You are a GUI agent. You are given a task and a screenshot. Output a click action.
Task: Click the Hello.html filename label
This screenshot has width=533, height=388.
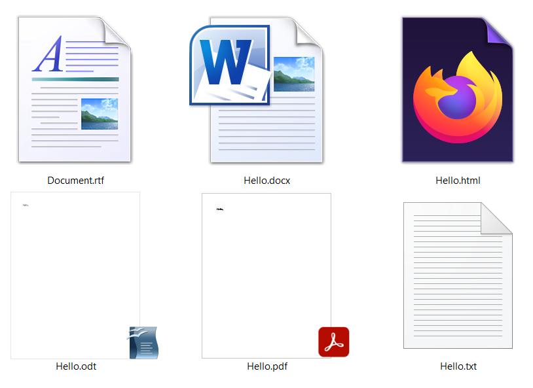click(457, 181)
